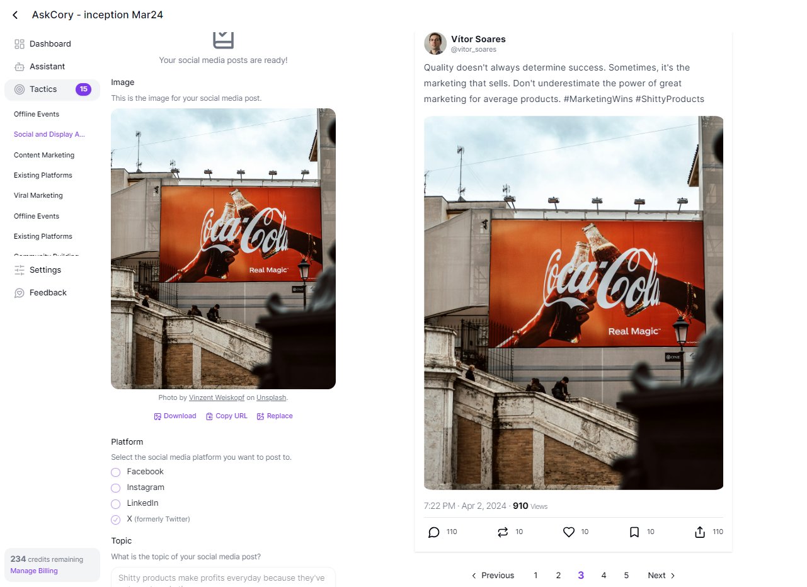
Task: Open the Tactics sidebar section
Action: [43, 89]
